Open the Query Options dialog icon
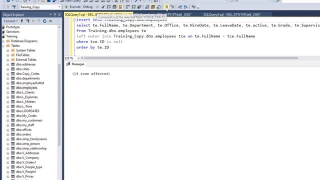The image size is (320, 180). point(114,7)
